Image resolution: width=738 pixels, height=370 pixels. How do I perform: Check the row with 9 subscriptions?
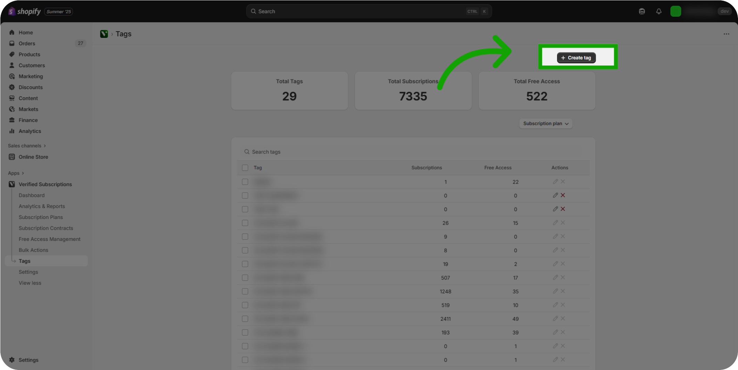pyautogui.click(x=245, y=237)
